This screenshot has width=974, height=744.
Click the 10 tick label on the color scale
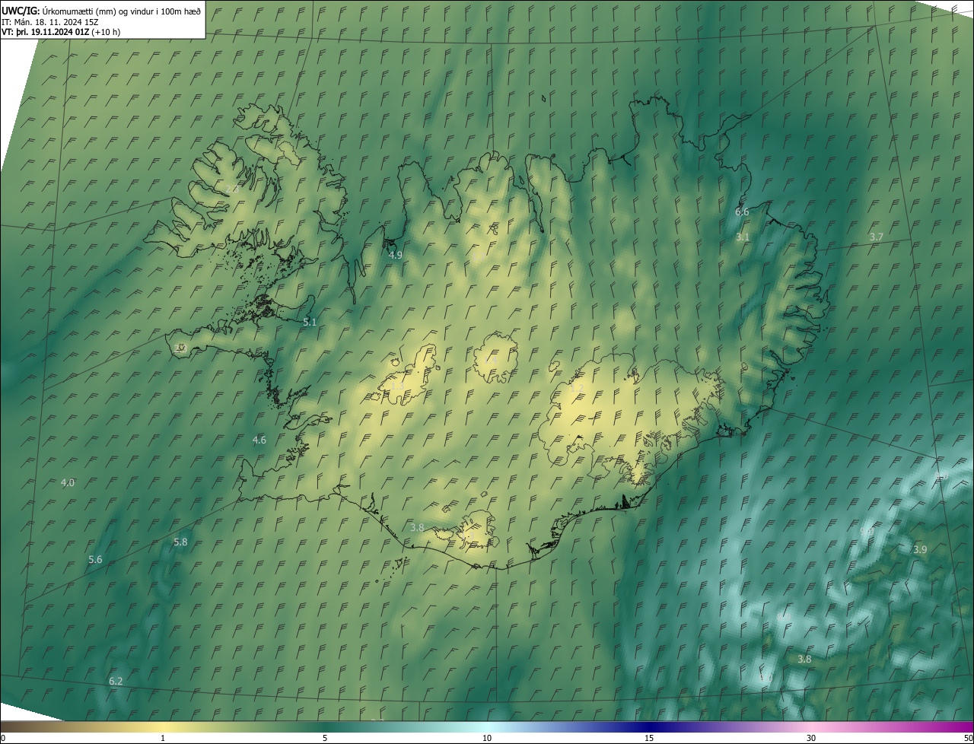(487, 739)
